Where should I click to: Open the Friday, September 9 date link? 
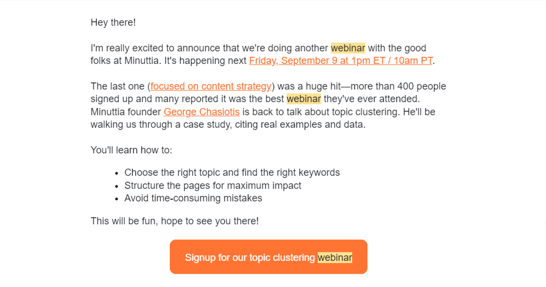[341, 61]
